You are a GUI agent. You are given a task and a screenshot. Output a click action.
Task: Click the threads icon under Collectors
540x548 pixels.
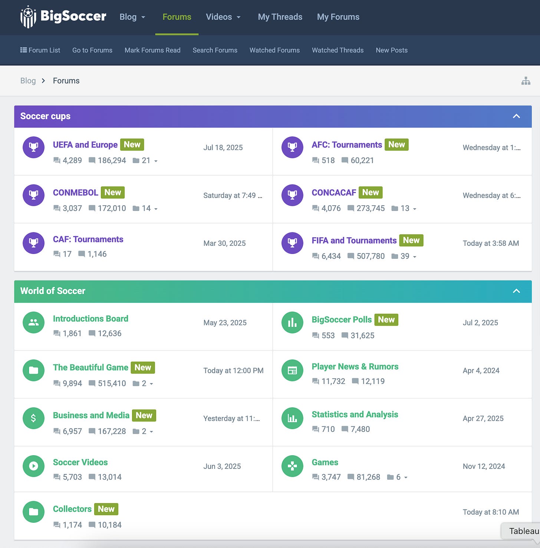tap(57, 525)
